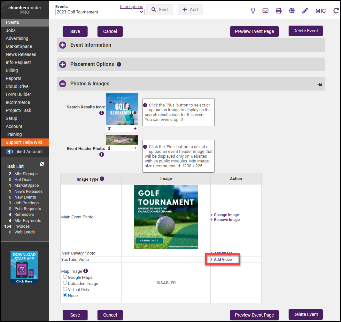Image resolution: width=341 pixels, height=322 pixels.
Task: Open News Releases in the sidebar
Action: coord(21,54)
